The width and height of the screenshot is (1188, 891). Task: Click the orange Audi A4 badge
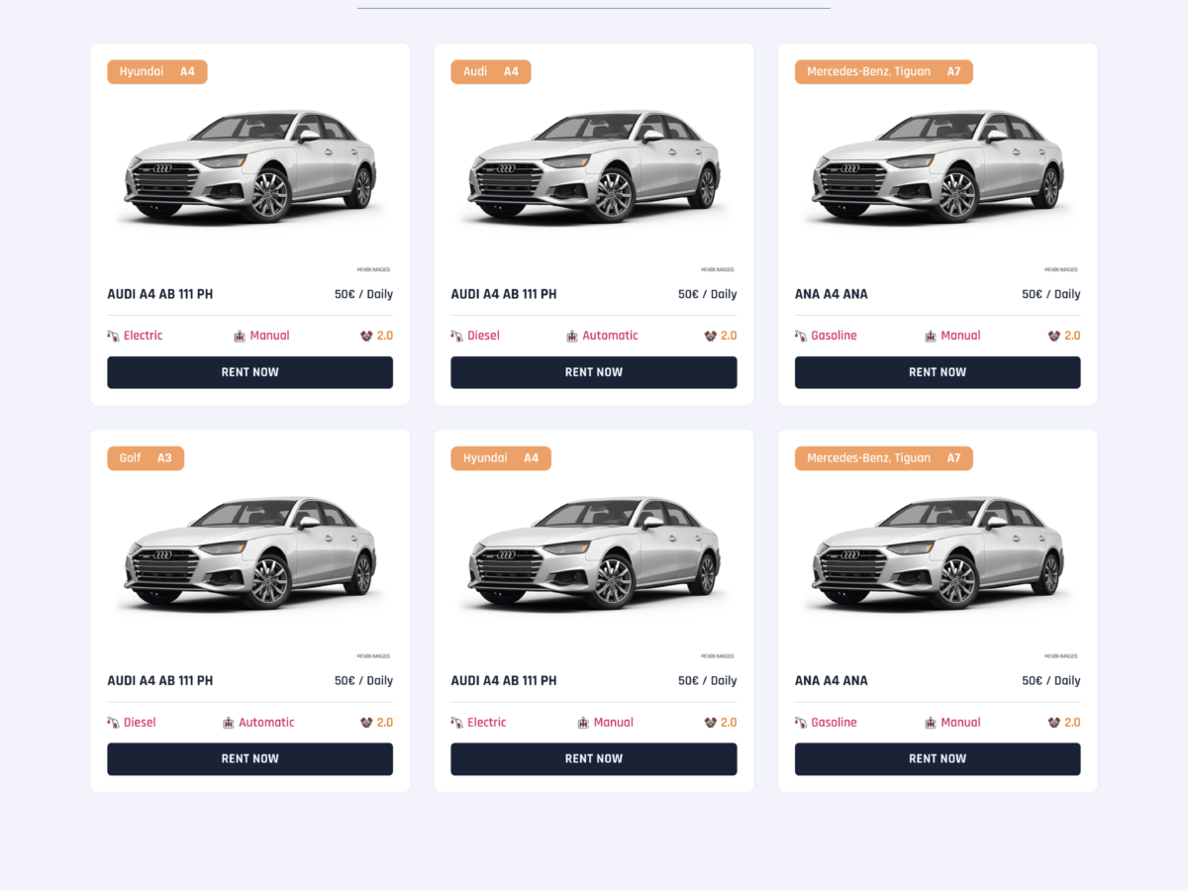coord(491,72)
